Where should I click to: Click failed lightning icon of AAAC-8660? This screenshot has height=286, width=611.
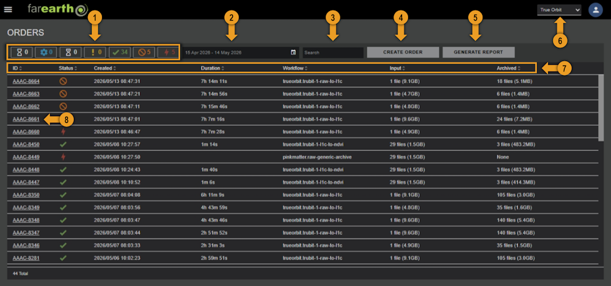point(63,132)
